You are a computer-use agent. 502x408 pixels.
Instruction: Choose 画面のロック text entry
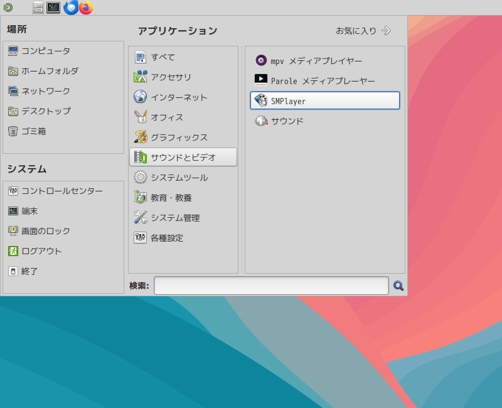pos(46,231)
